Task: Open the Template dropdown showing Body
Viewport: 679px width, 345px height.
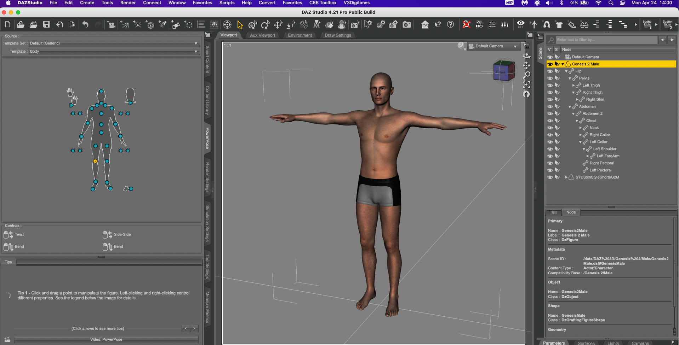Action: tap(114, 51)
